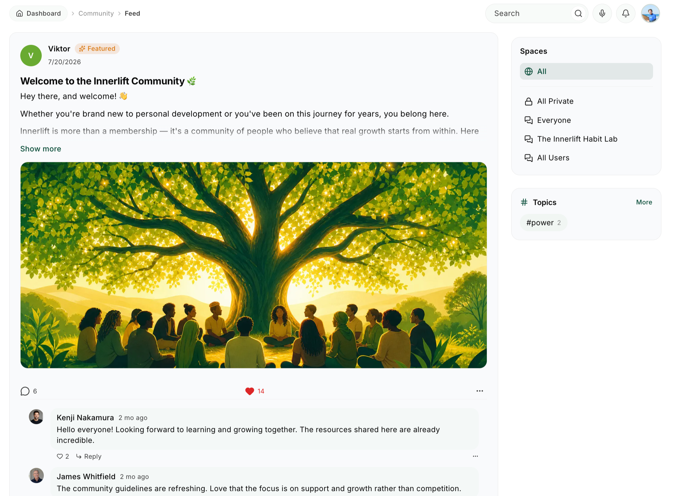Click More in the Topics panel

coord(644,202)
